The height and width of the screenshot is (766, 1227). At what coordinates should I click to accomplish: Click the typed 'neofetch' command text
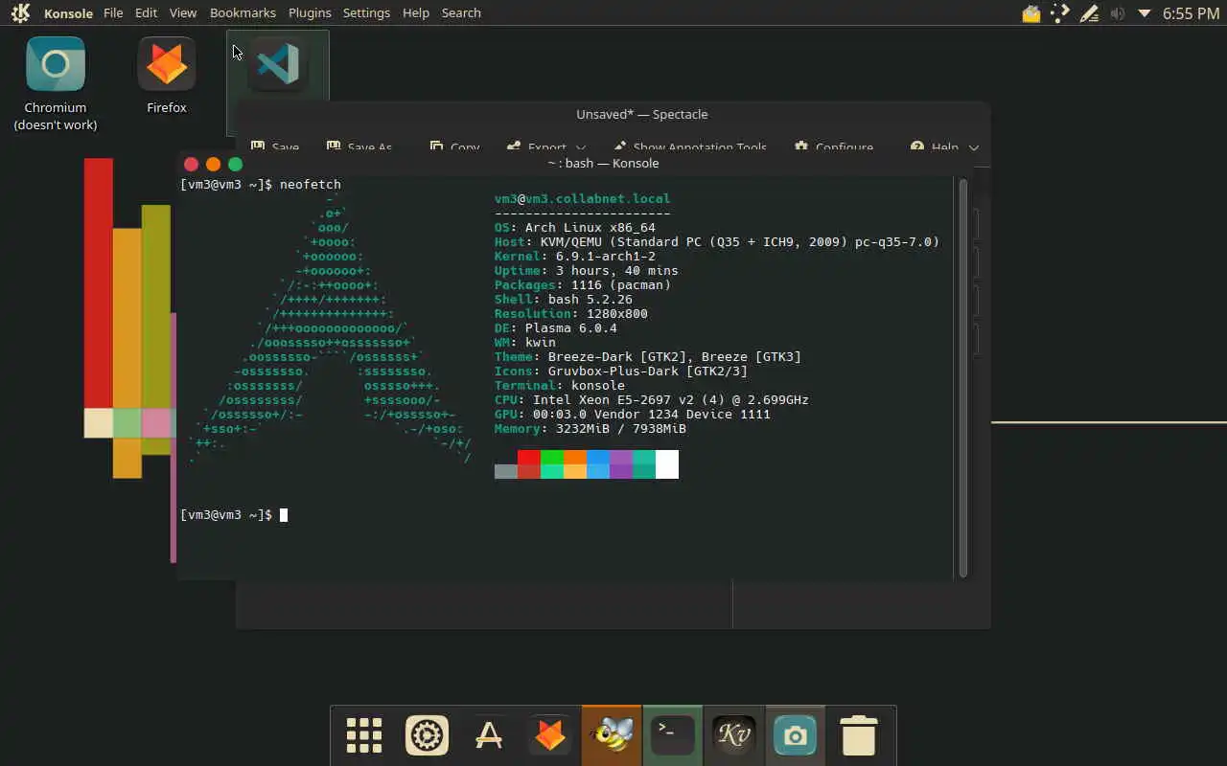tap(311, 184)
